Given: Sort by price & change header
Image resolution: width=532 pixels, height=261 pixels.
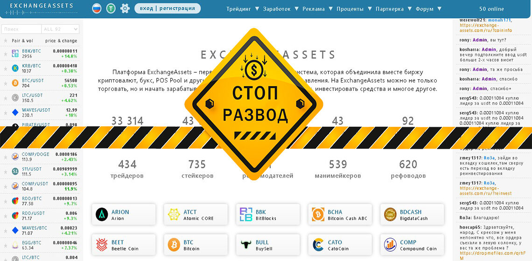Looking at the screenshot, I should 61,41.
